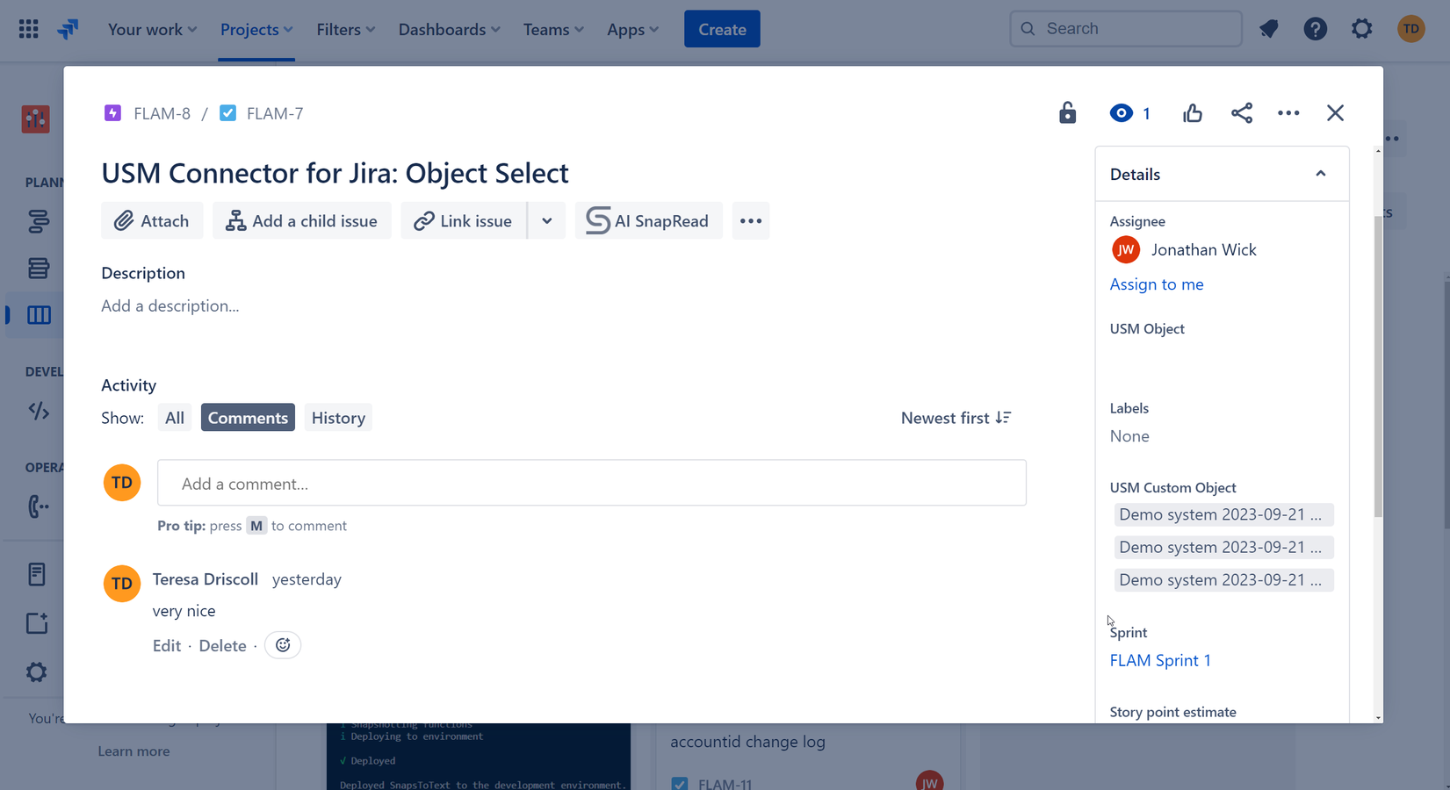Image resolution: width=1450 pixels, height=790 pixels.
Task: Open Project pages icon in sidebar
Action: [x=37, y=574]
